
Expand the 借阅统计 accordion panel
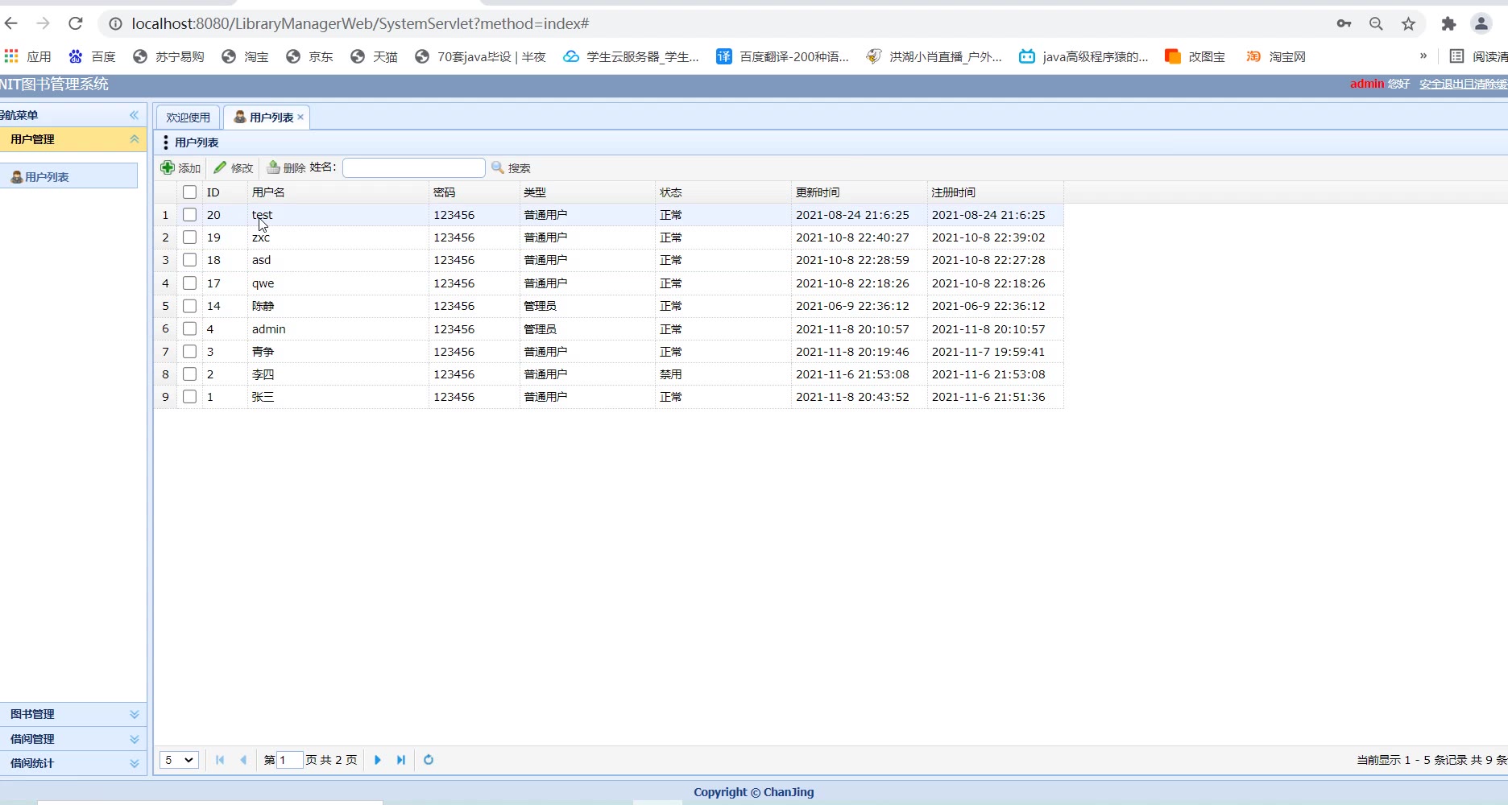coord(73,763)
